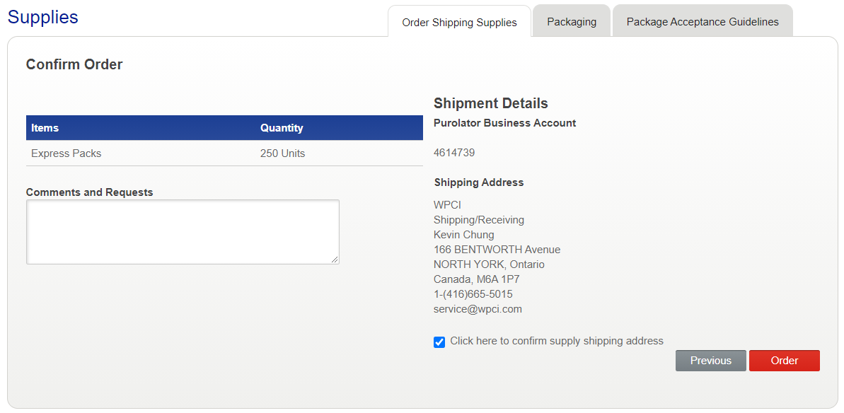The width and height of the screenshot is (844, 413).
Task: Click the phone number 1-(416)665-5015
Action: pos(473,294)
